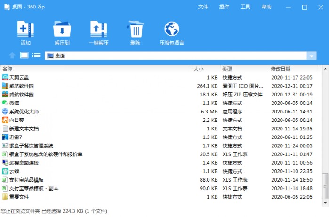Select the 一键解压 one-click extract icon
329x217 pixels.
coord(99,29)
